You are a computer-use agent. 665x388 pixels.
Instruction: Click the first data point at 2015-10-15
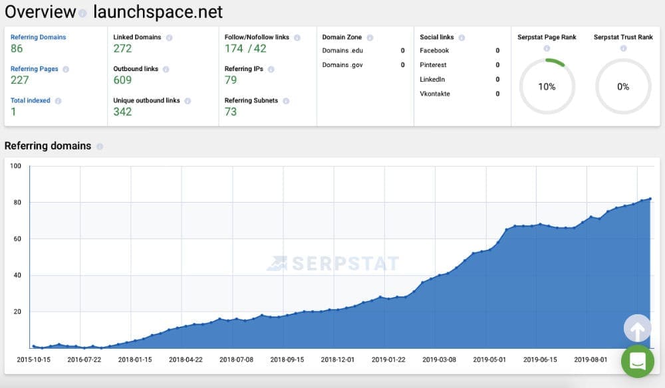(x=33, y=346)
